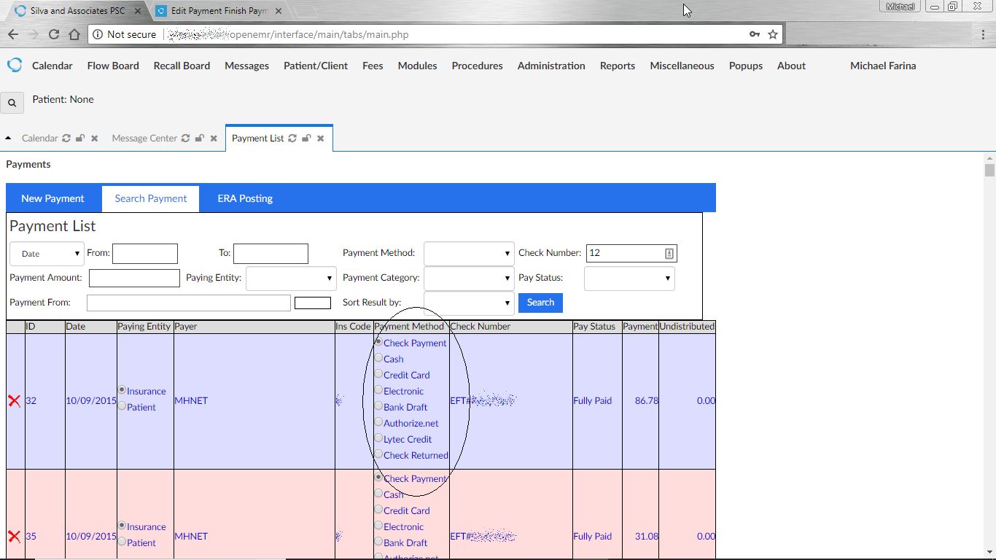The height and width of the screenshot is (560, 996).
Task: Select Bank Draft method for payment 32
Action: [378, 405]
